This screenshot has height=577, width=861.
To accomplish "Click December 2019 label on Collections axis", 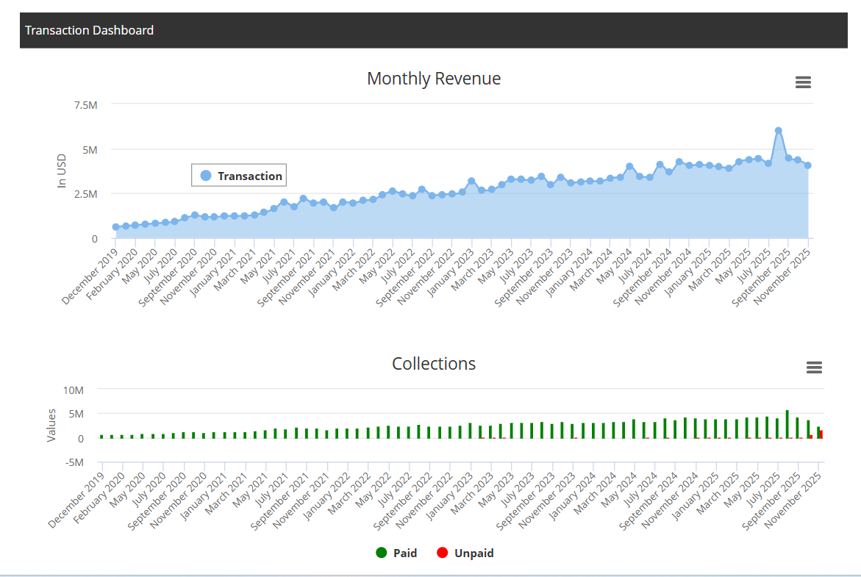I will pos(76,502).
